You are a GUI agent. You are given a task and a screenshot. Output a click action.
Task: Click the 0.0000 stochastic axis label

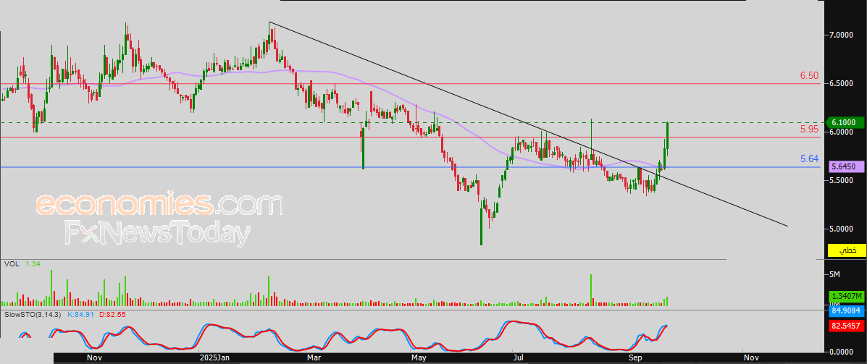pos(842,352)
